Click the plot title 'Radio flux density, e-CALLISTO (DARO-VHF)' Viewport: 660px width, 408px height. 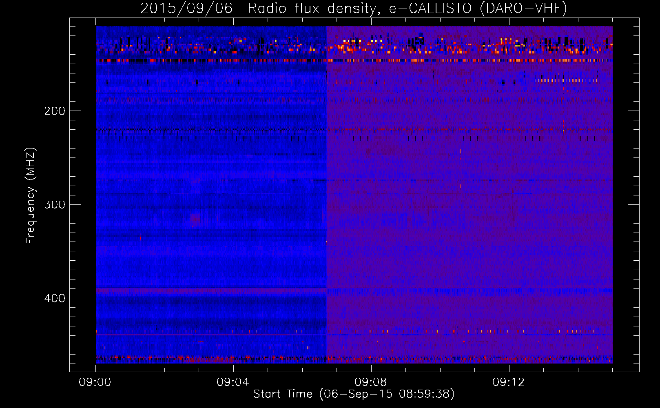(x=407, y=8)
